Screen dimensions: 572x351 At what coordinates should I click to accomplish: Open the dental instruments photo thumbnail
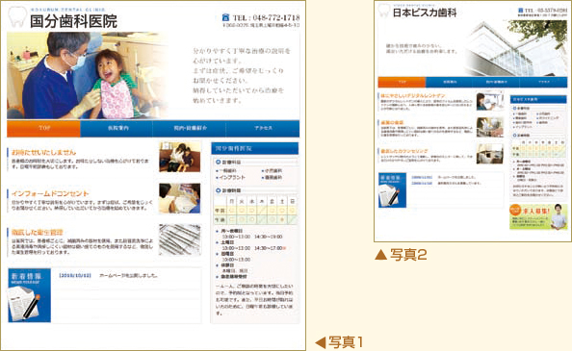pyautogui.click(x=180, y=239)
